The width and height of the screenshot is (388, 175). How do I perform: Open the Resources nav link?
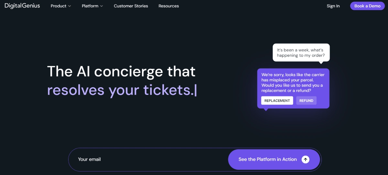pos(168,6)
